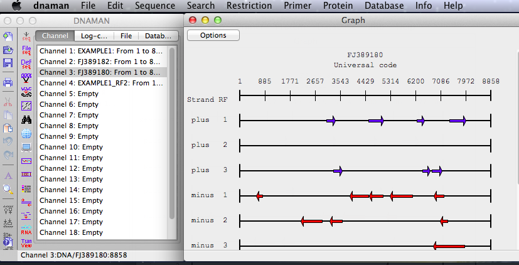Select Channel 15: Empty row
Screen dimensions: 519x265
coord(102,200)
